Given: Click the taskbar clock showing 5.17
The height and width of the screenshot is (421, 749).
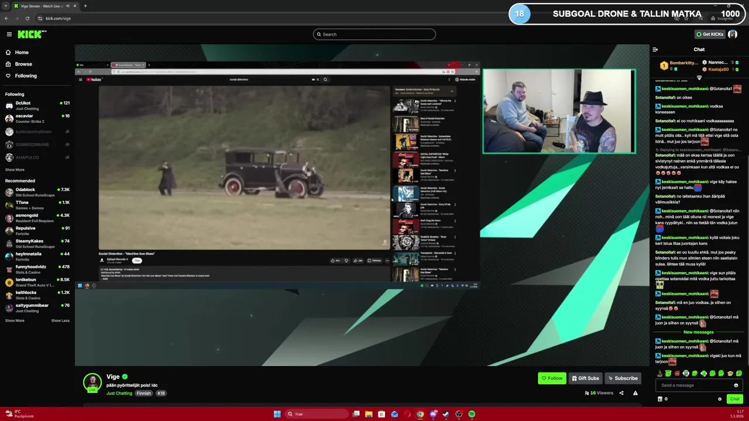Looking at the screenshot, I should click(x=736, y=414).
